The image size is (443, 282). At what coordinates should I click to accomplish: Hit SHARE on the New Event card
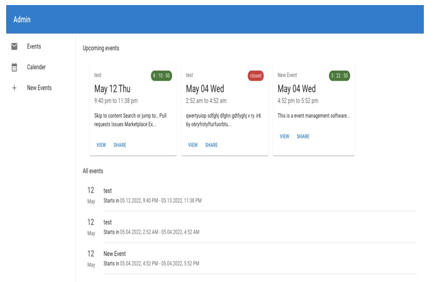pyautogui.click(x=303, y=136)
